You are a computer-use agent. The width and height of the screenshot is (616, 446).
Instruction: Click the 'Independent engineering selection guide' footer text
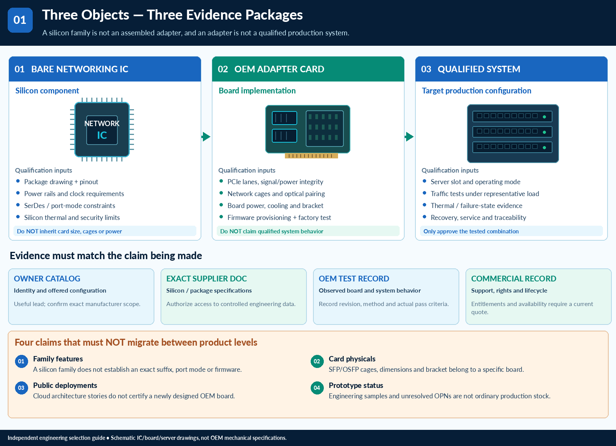(56, 438)
